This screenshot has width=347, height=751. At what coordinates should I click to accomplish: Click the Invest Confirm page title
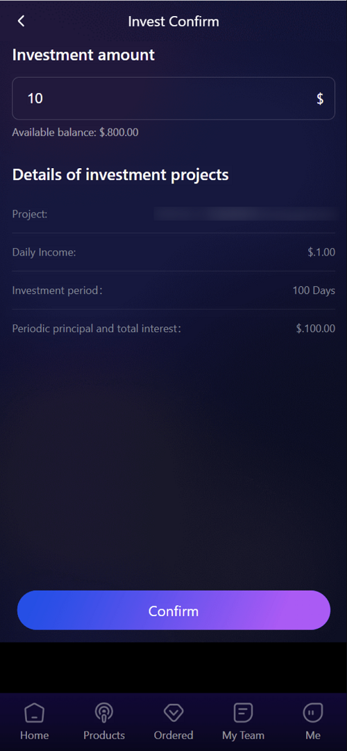(x=173, y=22)
